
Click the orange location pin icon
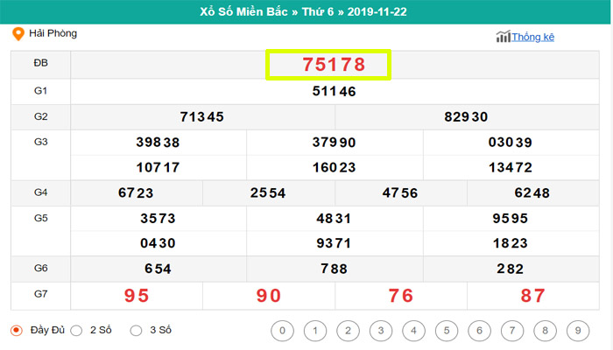[18, 34]
